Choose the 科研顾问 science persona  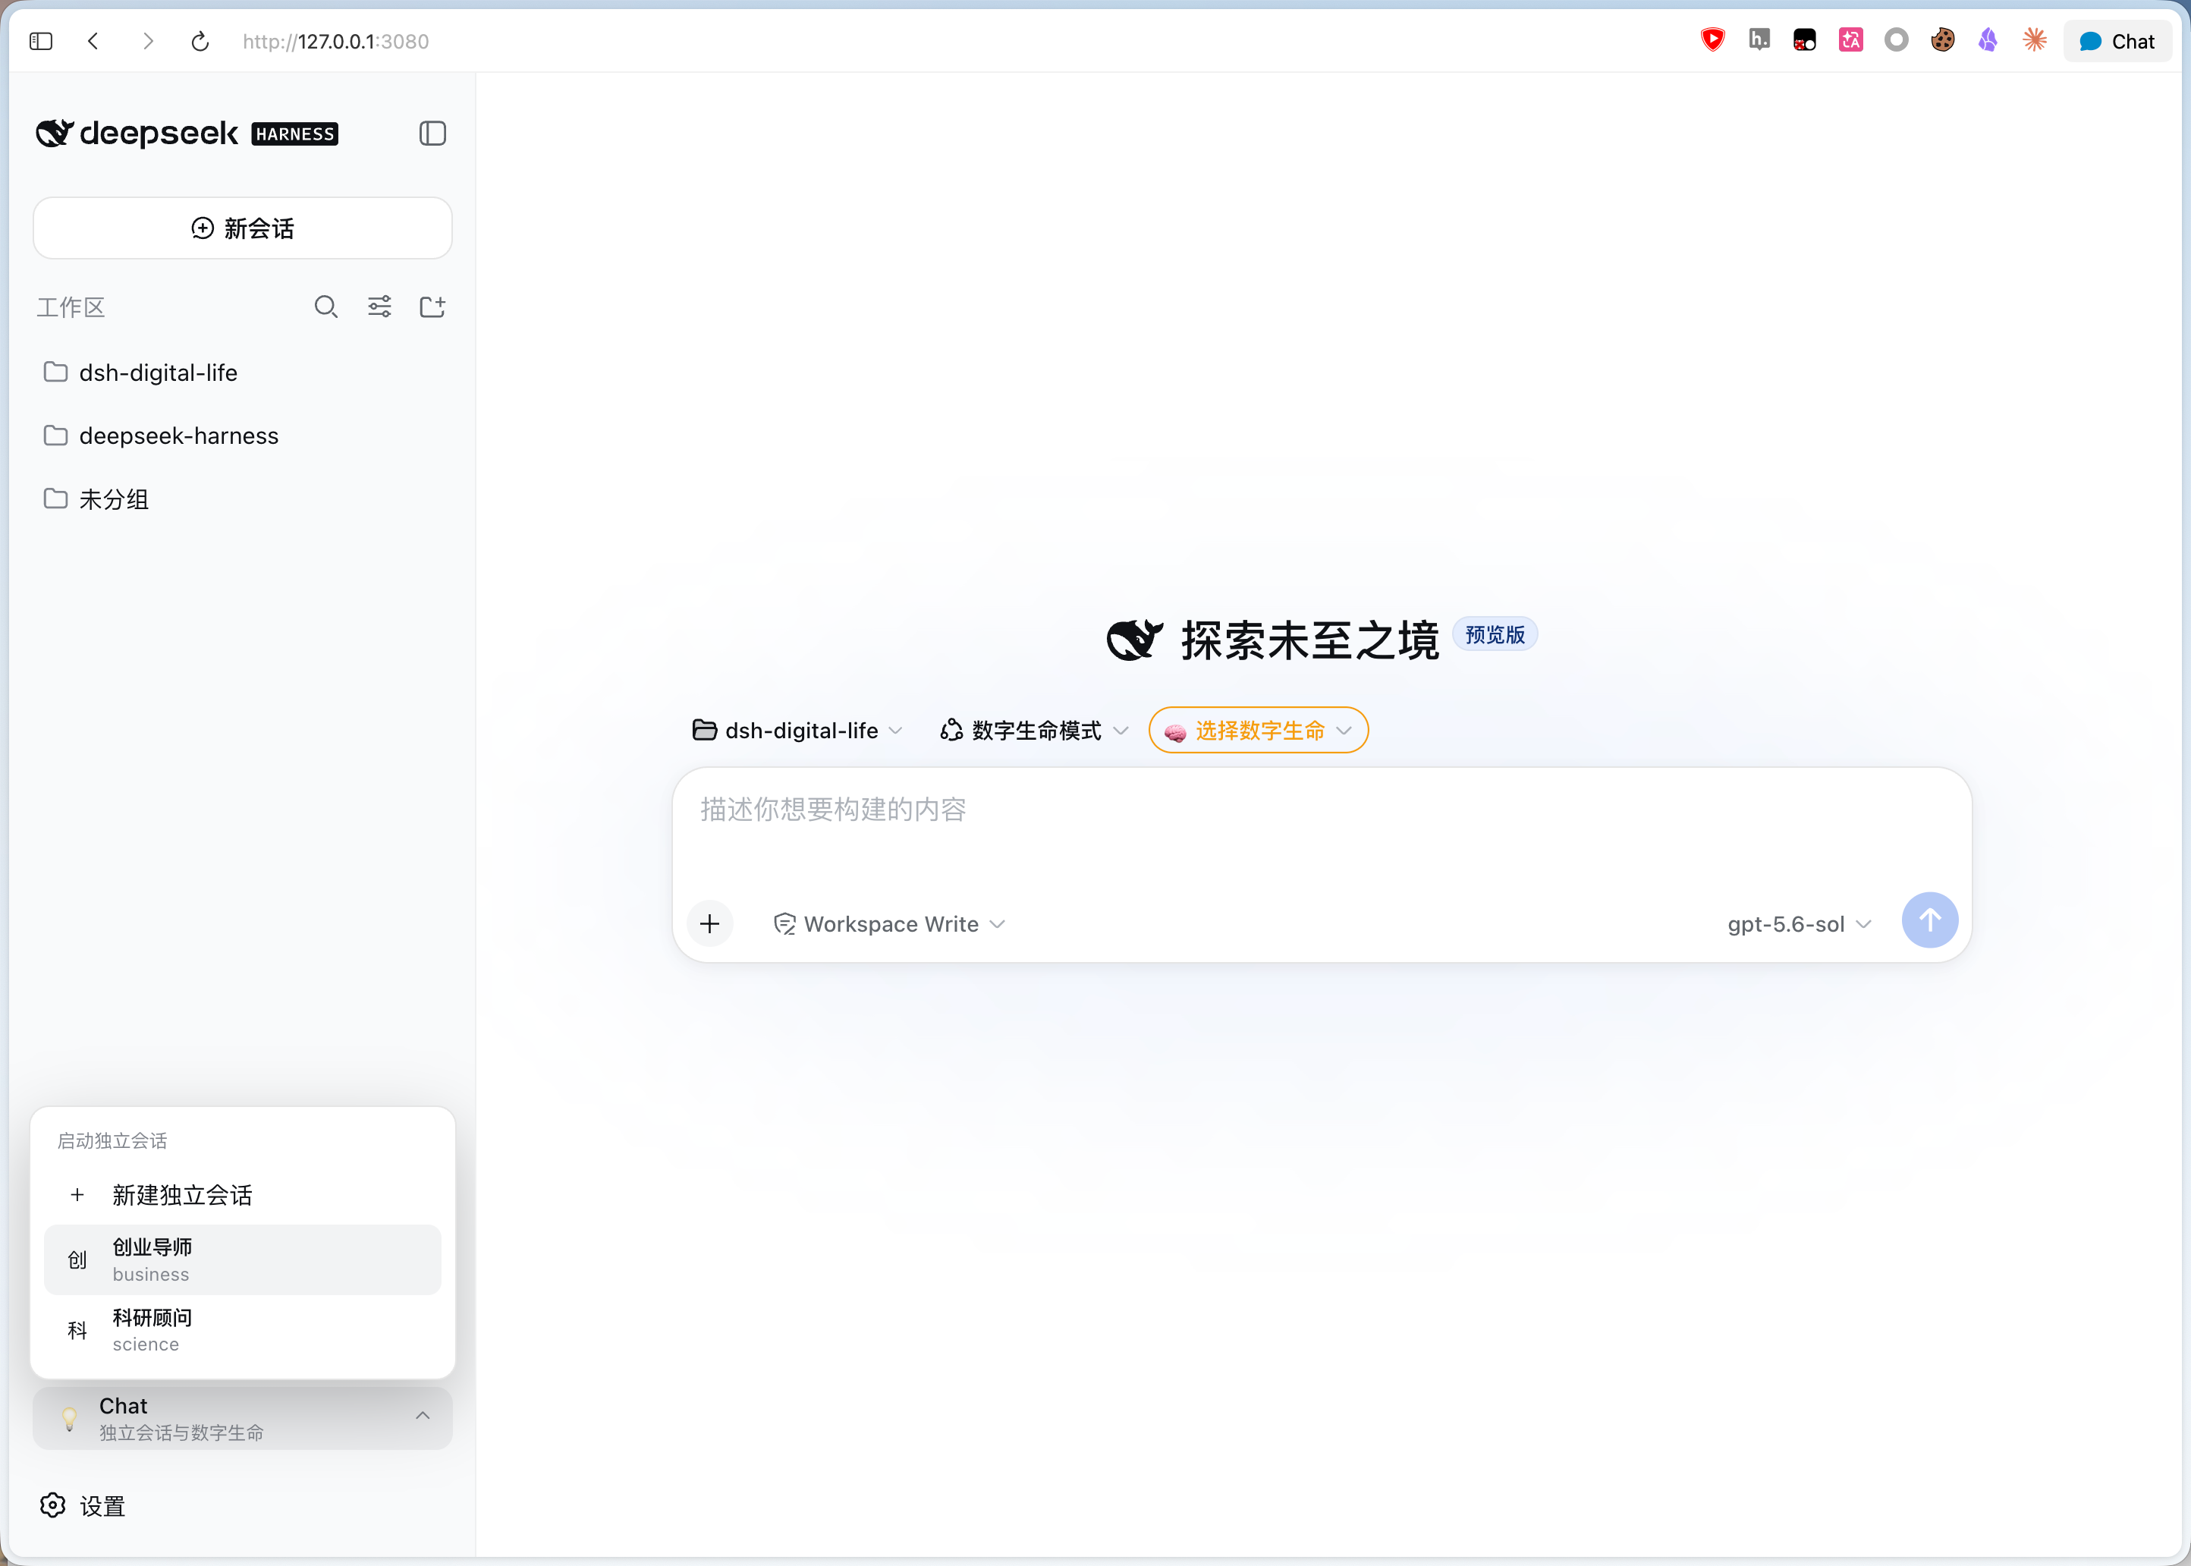click(243, 1330)
